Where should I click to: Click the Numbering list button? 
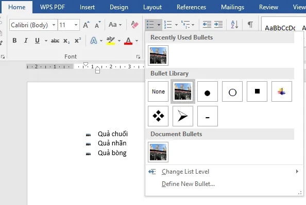pyautogui.click(x=168, y=25)
